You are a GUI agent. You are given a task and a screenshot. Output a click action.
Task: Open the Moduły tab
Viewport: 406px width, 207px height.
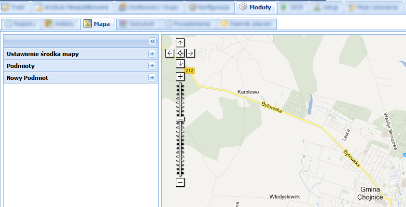pyautogui.click(x=256, y=7)
